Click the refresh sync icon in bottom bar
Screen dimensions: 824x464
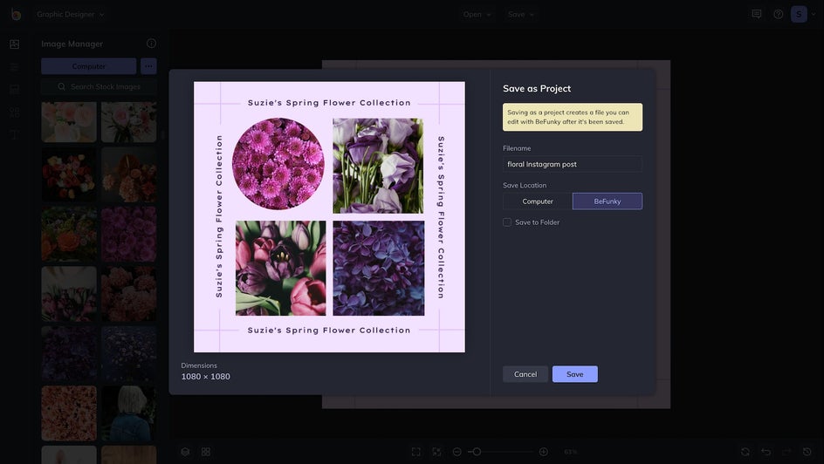point(745,452)
